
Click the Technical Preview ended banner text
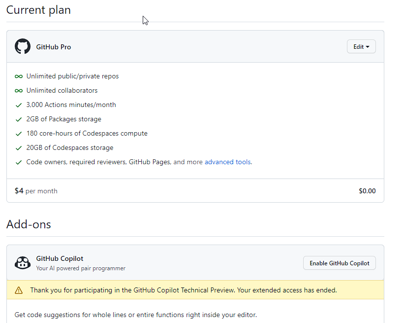(x=184, y=290)
